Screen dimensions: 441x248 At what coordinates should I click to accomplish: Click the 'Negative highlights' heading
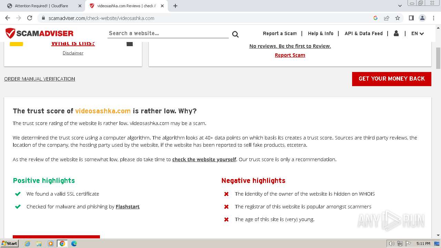point(253,180)
